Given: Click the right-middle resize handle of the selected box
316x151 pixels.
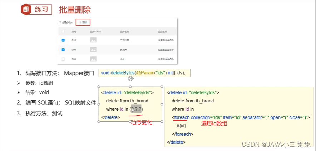Looking at the screenshot, I should 162,104.
